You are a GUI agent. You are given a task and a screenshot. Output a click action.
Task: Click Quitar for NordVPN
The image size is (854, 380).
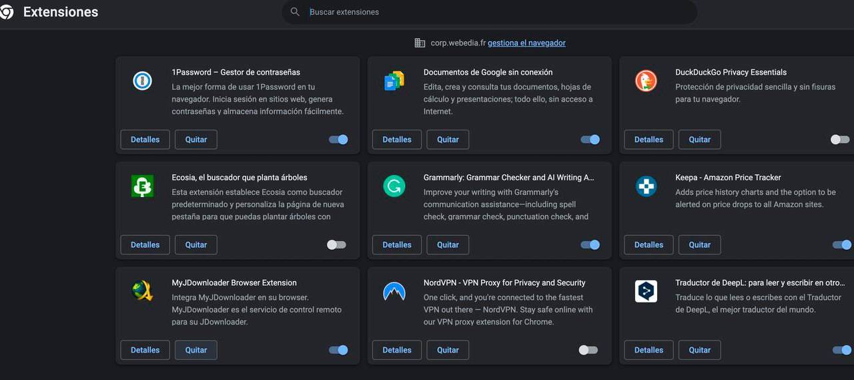click(448, 350)
